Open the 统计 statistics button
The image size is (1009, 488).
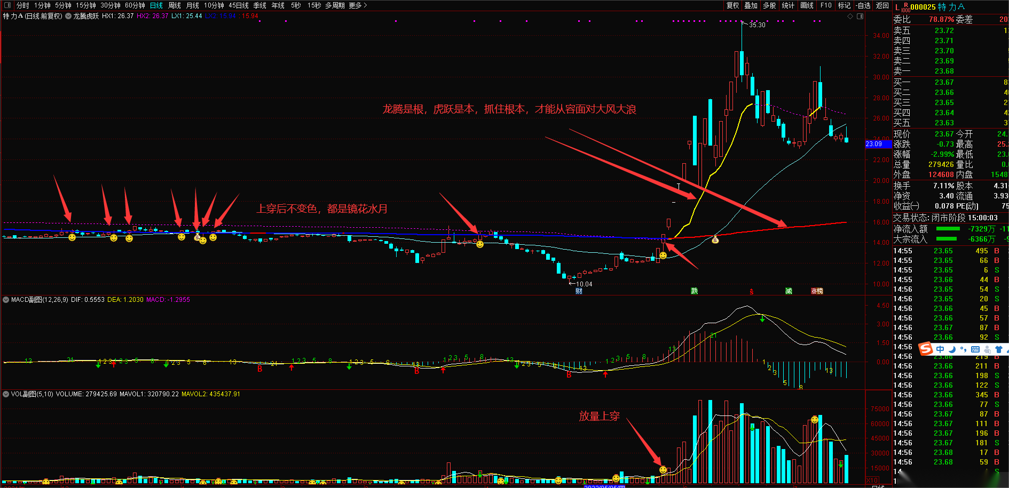pyautogui.click(x=788, y=5)
